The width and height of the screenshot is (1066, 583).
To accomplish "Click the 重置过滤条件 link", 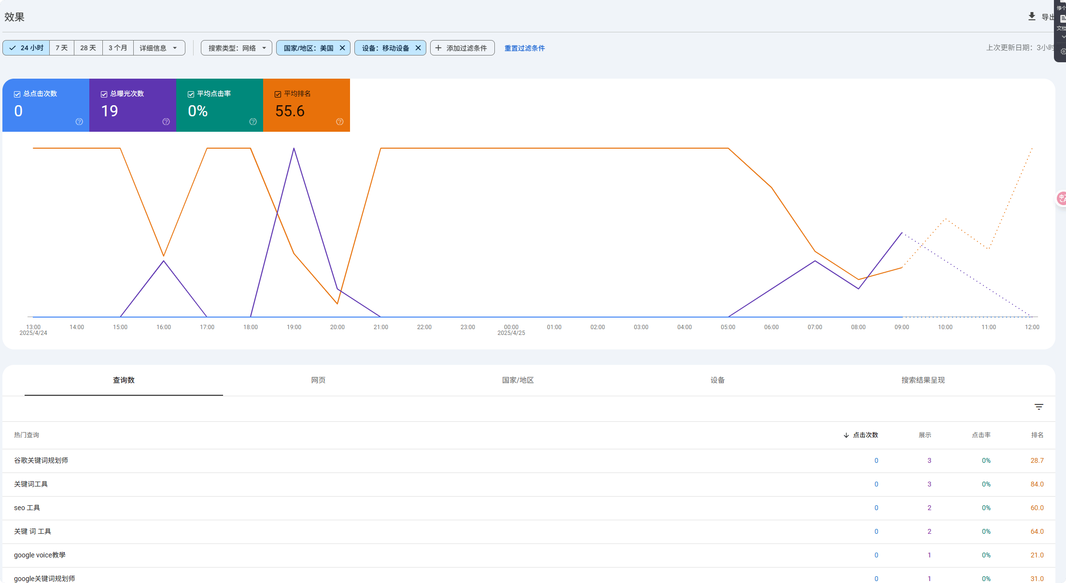I will click(x=524, y=48).
